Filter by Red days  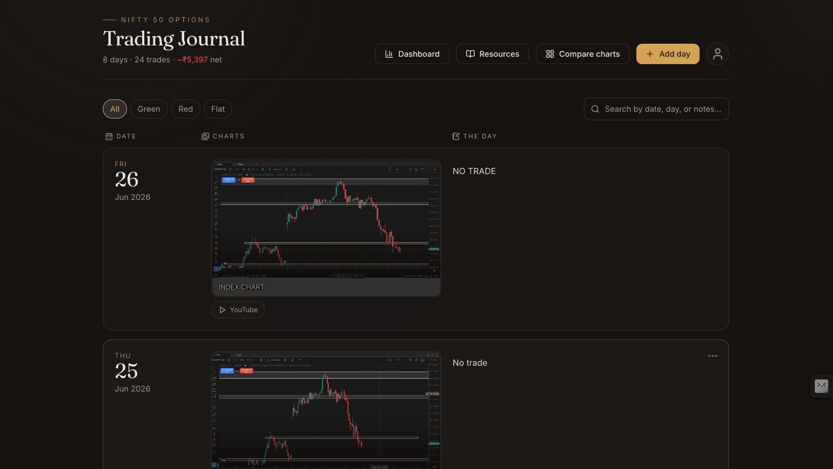click(185, 109)
